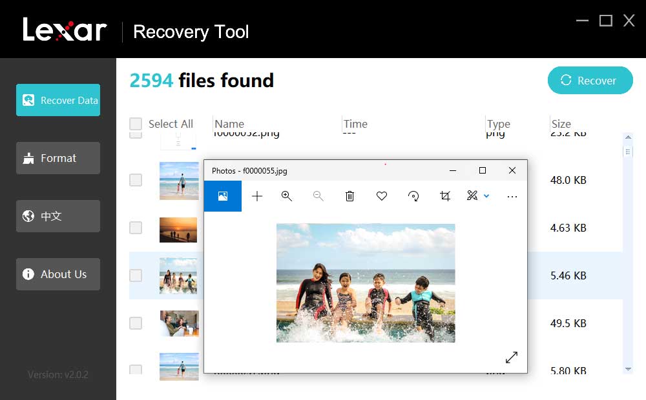
Task: Check the box for the 48.0 KB file
Action: pyautogui.click(x=136, y=180)
